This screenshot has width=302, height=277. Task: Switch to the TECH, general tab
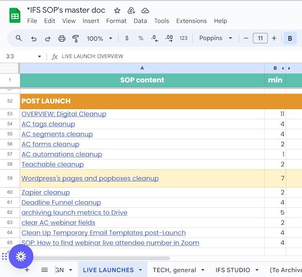(174, 270)
